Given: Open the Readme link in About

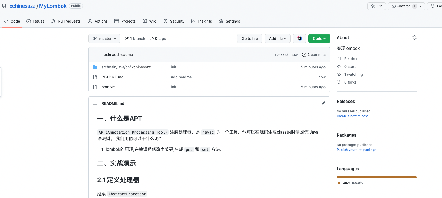Looking at the screenshot, I should coord(347,59).
